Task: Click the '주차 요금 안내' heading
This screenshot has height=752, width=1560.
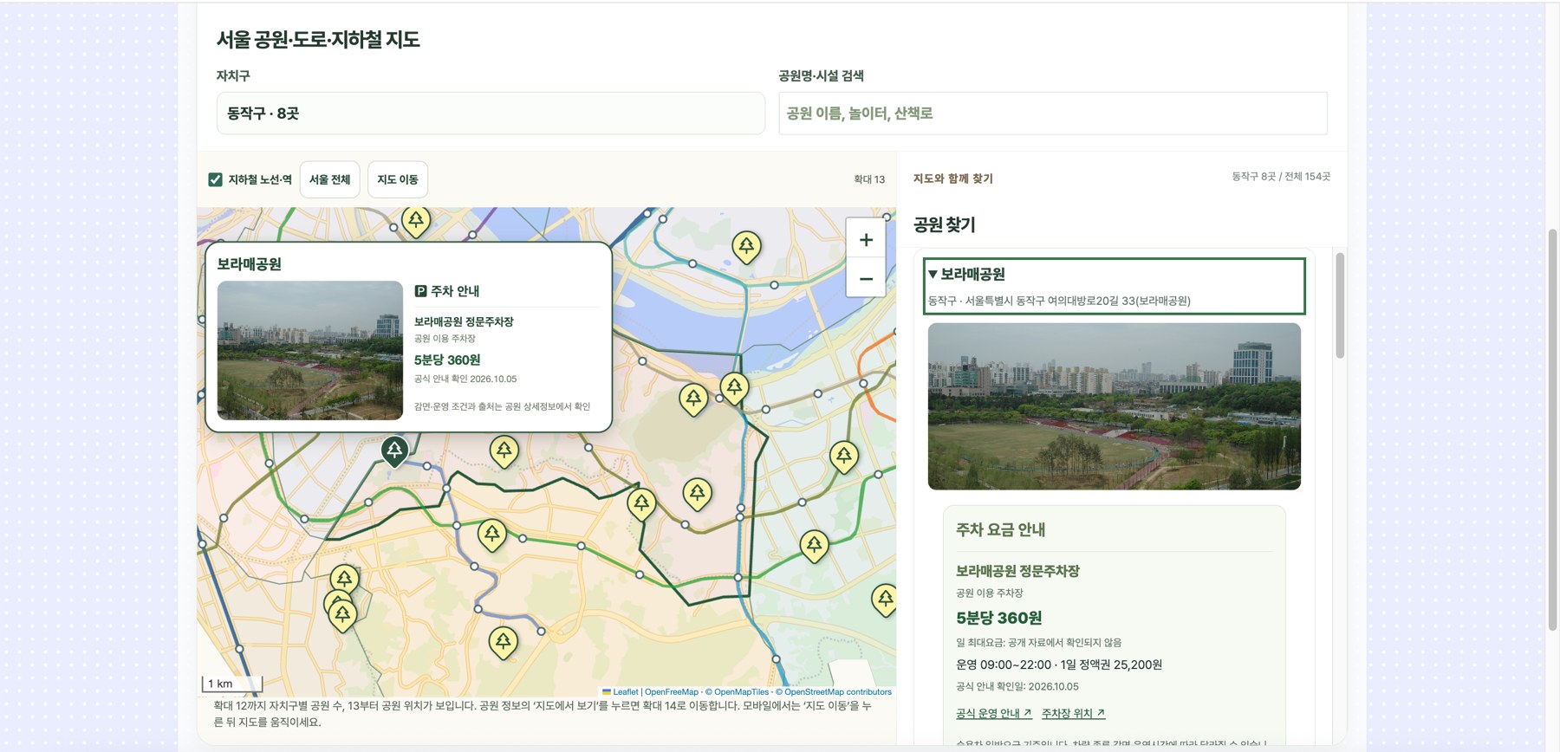Action: click(1001, 529)
